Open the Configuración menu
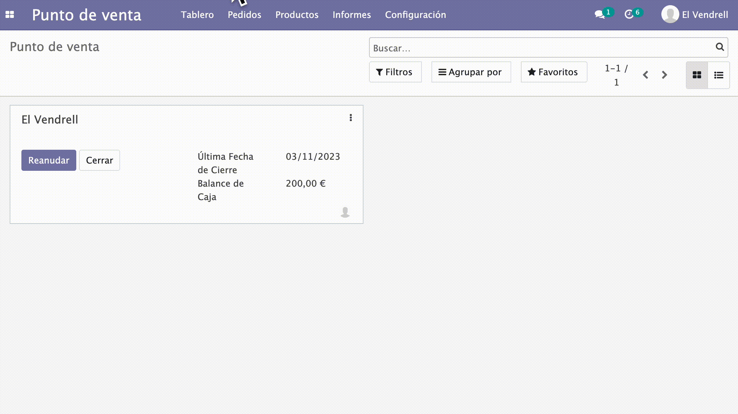The height and width of the screenshot is (414, 738). tap(415, 15)
